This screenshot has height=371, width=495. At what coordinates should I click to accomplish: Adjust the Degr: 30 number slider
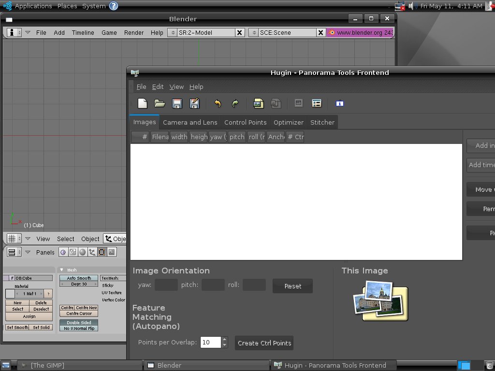79,284
